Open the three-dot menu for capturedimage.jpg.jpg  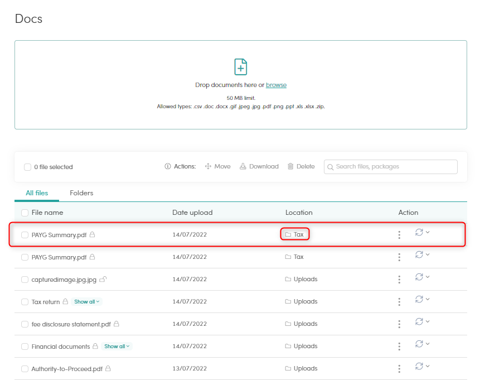(x=399, y=280)
